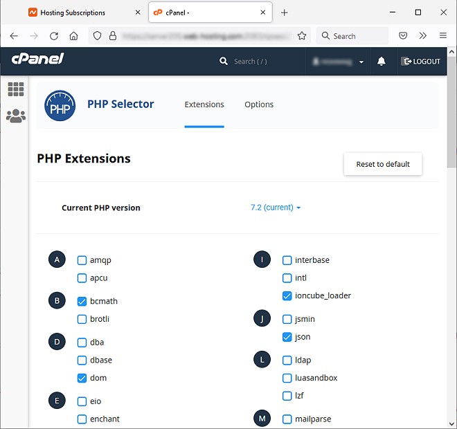Viewport: 457px width, 429px height.
Task: Check the ldap extension
Action: pyautogui.click(x=287, y=360)
